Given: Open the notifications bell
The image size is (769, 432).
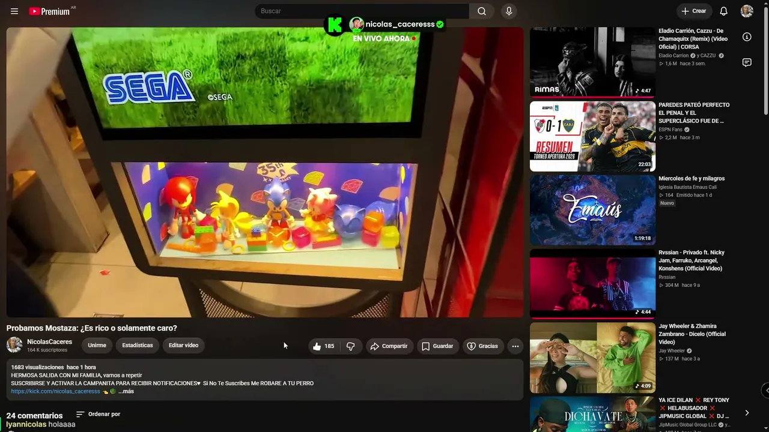Looking at the screenshot, I should [724, 11].
